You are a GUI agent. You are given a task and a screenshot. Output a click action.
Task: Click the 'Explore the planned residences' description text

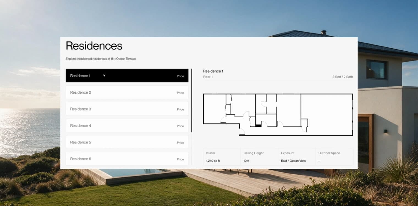click(101, 59)
